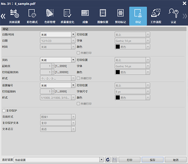The width and height of the screenshot is (188, 164).
Task: Open the 设置编号 dropdown
Action: click(57, 85)
